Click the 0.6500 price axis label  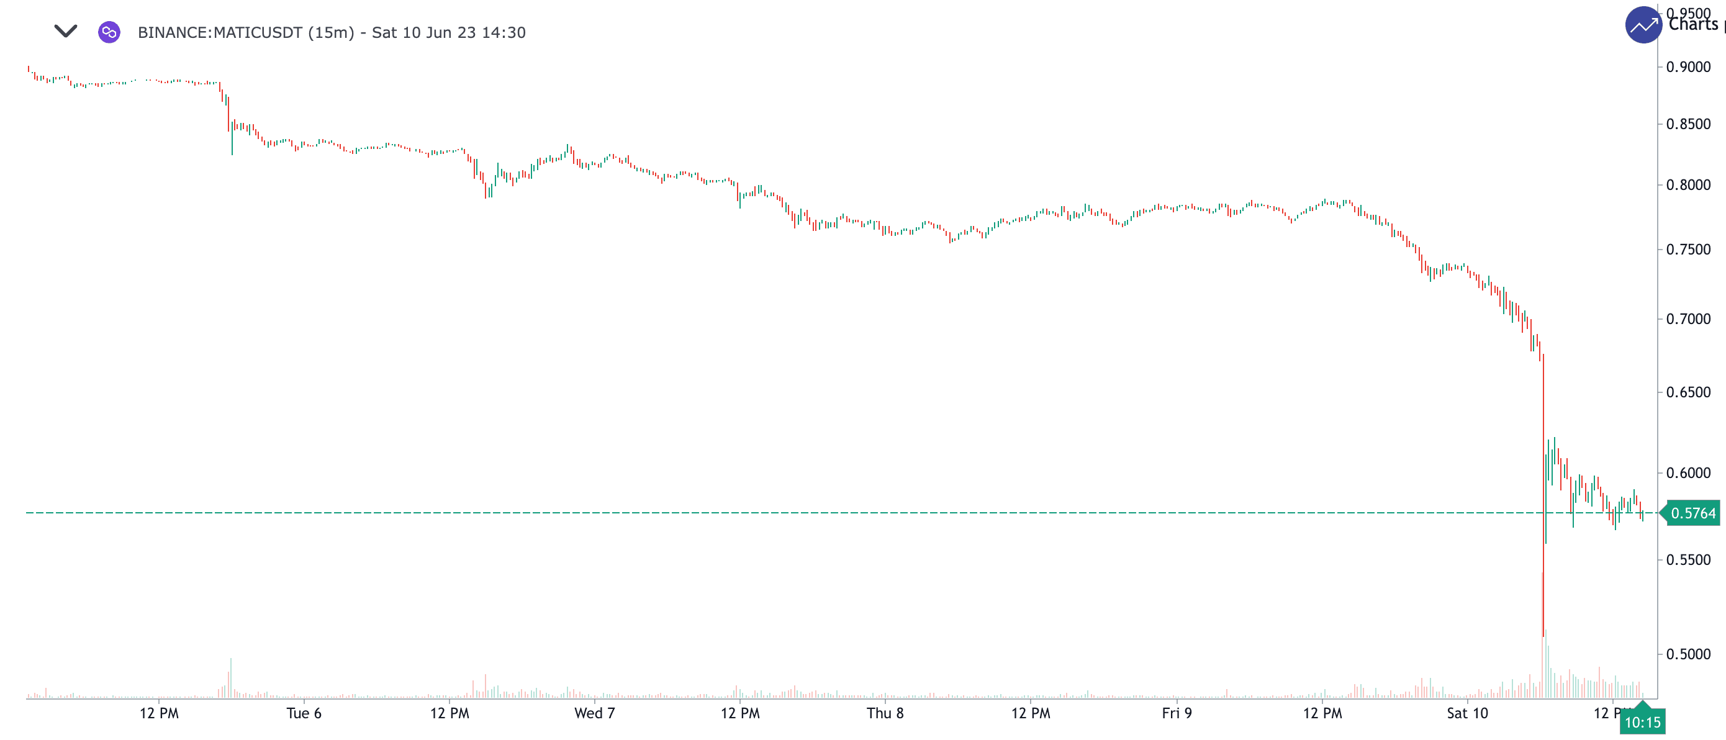click(1688, 392)
